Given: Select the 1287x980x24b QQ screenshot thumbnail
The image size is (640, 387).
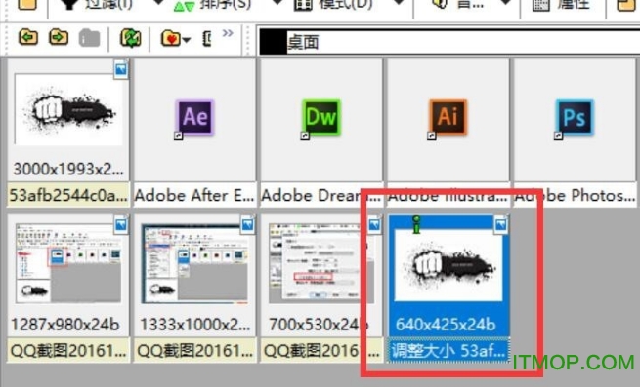Looking at the screenshot, I should click(x=68, y=264).
